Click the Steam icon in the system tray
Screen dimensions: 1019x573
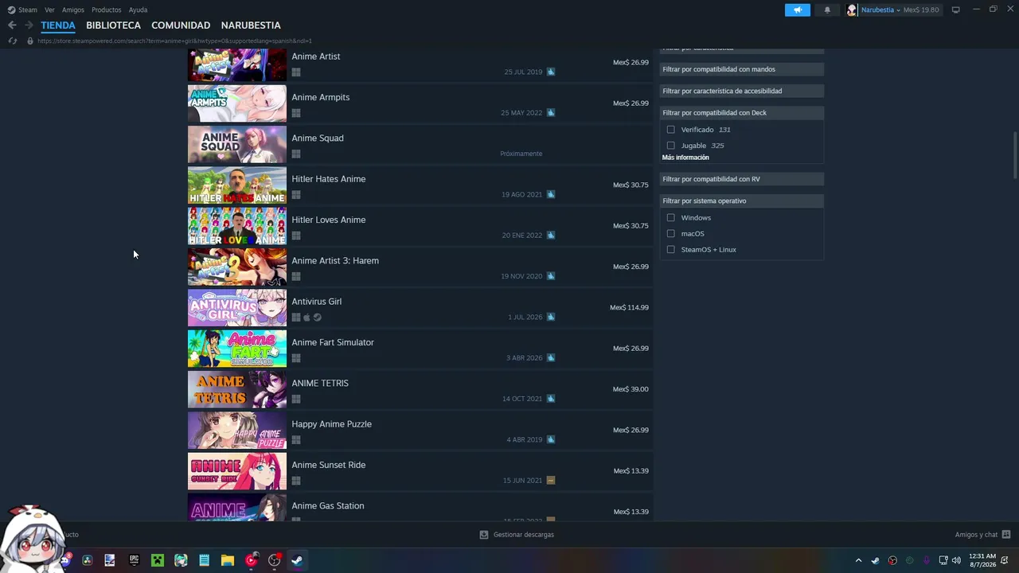click(x=875, y=560)
